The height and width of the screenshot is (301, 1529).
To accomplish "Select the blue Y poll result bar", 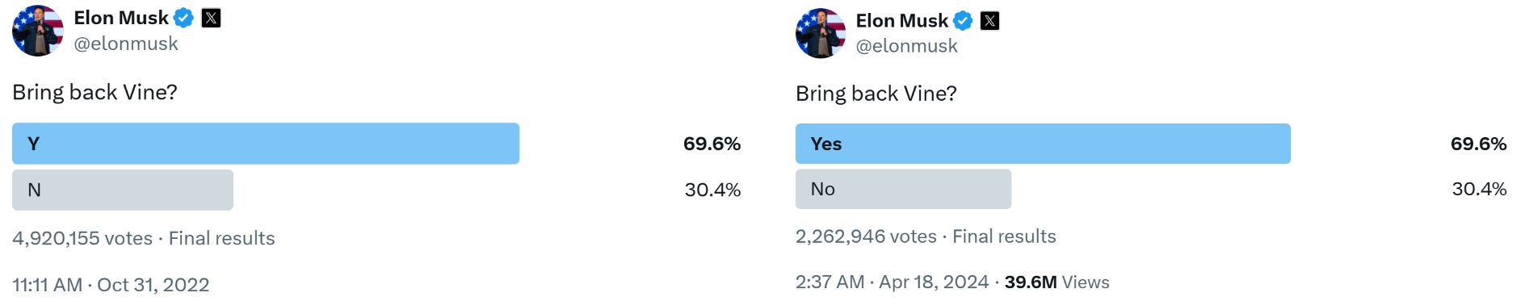I will tap(266, 144).
